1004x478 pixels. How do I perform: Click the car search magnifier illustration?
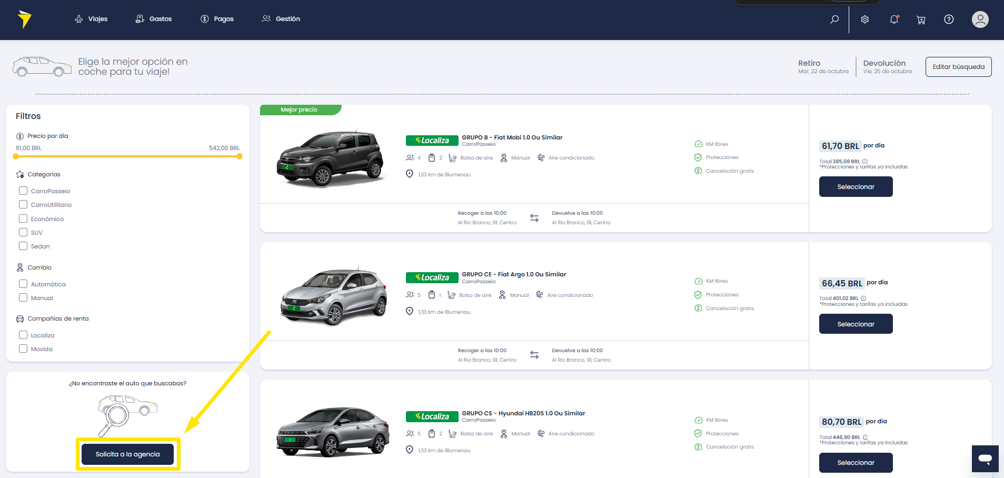click(x=127, y=415)
